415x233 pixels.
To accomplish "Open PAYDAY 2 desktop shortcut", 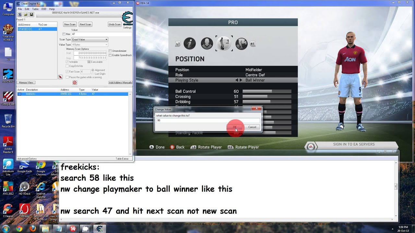I will coord(8,76).
